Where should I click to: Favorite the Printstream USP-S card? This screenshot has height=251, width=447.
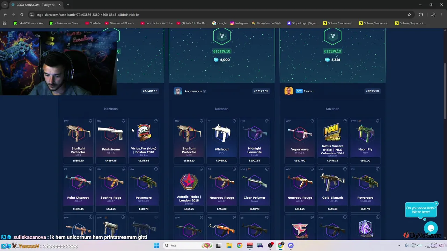click(123, 121)
